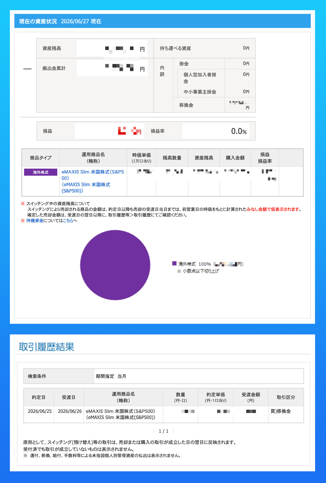This screenshot has width=326, height=483.
Task: Click the purple 海外株式 product type badge
Action: pyautogui.click(x=41, y=172)
